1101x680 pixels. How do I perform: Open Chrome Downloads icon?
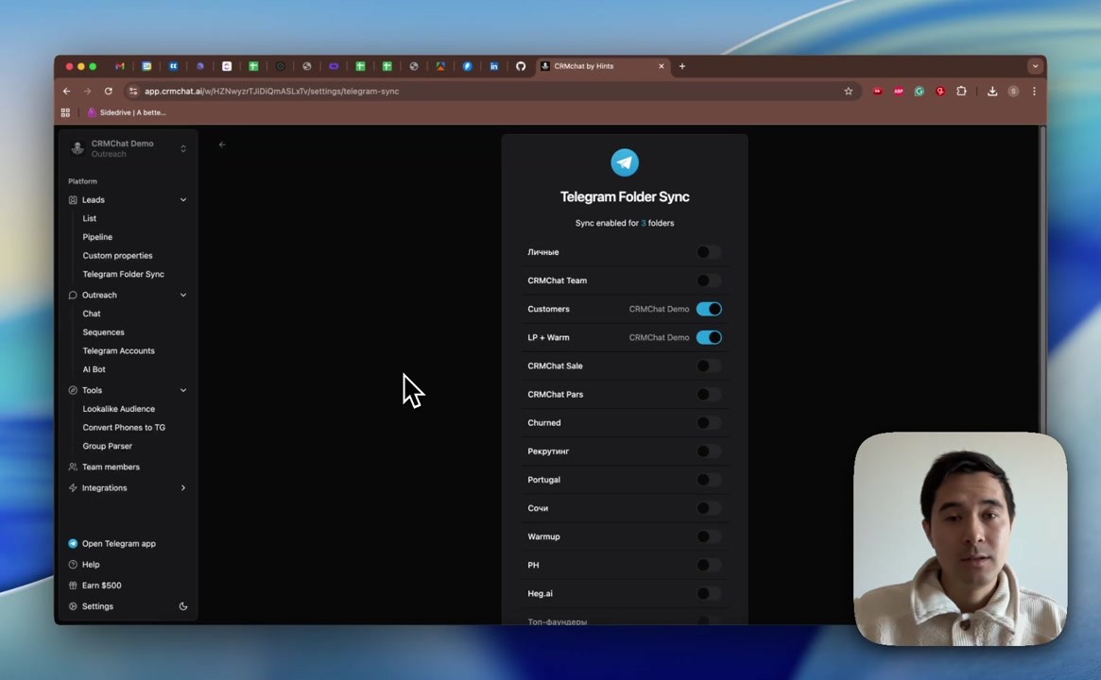992,92
